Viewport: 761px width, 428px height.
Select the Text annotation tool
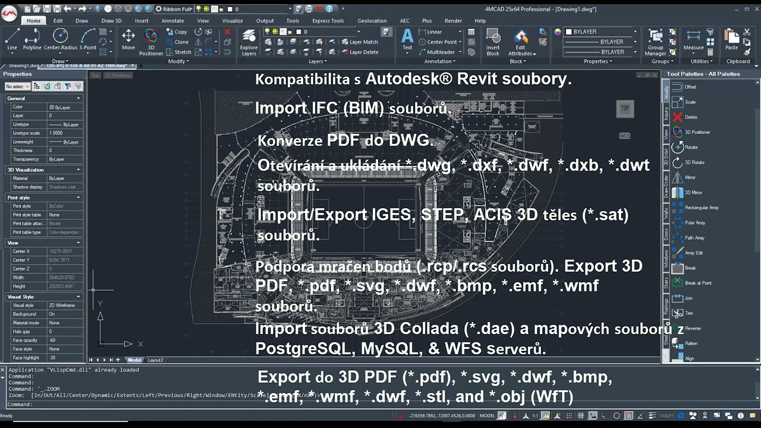[x=407, y=39]
